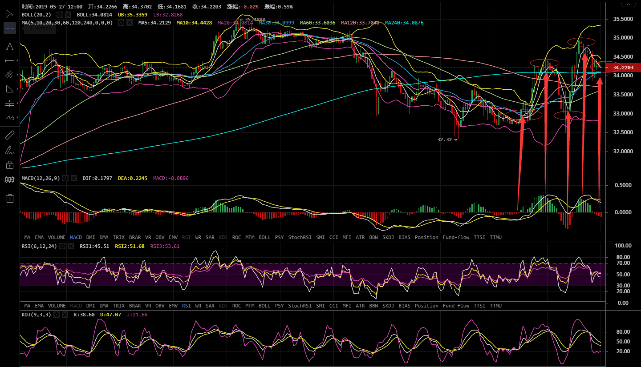Image resolution: width=641 pixels, height=367 pixels.
Task: Switch MACD pane to EMA
Action: 39,237
